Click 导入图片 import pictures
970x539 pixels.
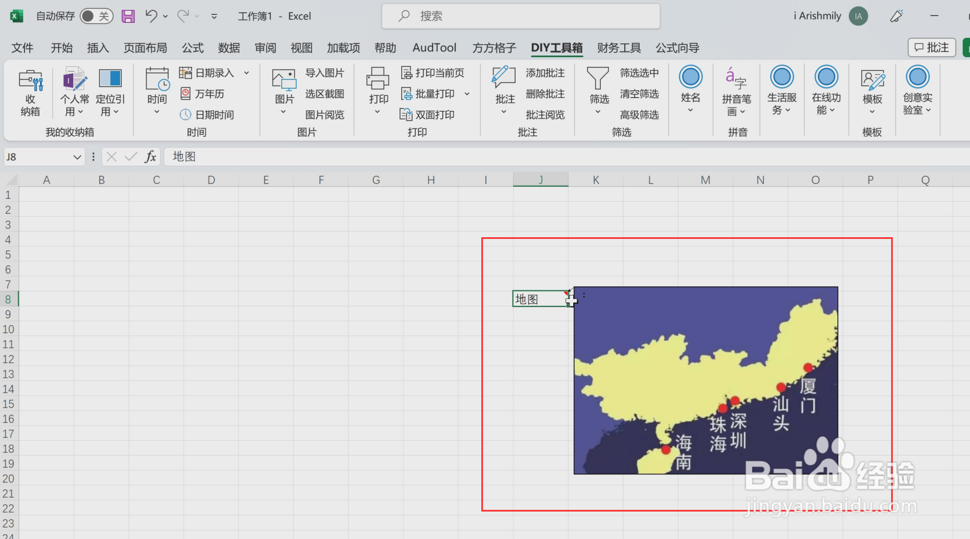click(x=325, y=73)
